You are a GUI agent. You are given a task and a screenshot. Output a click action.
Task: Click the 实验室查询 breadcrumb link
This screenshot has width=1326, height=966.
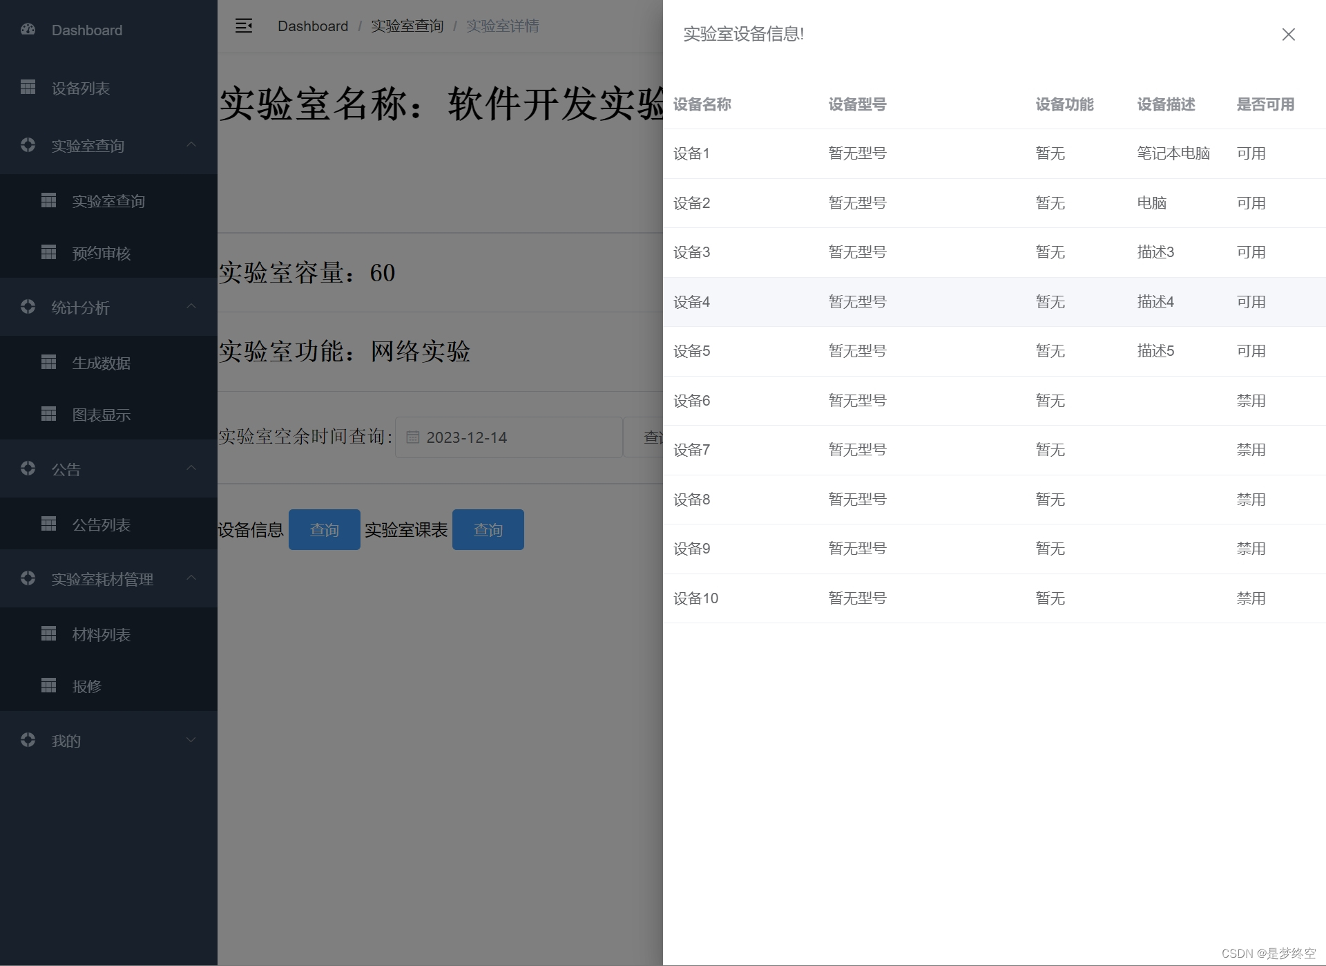tap(407, 26)
